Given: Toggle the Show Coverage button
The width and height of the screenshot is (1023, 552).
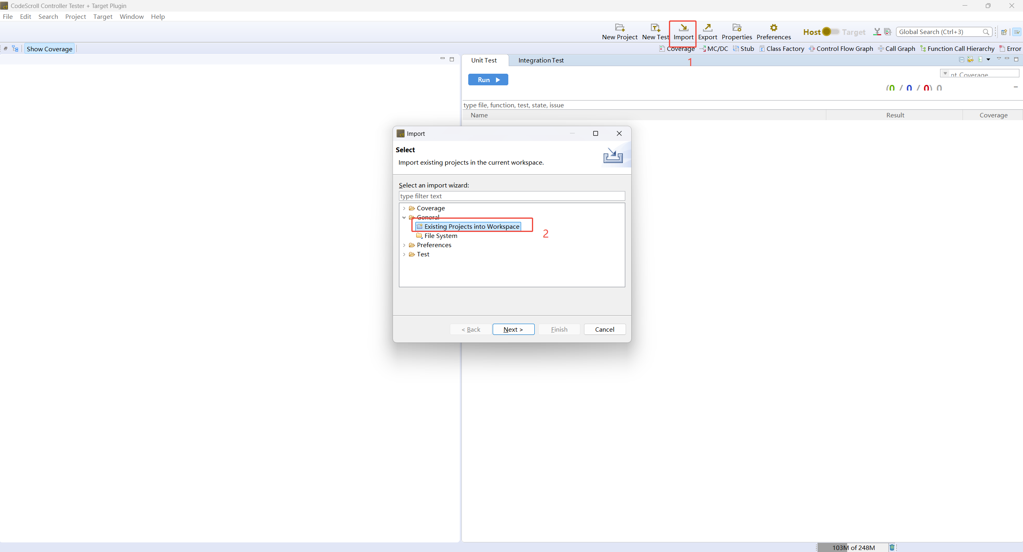Looking at the screenshot, I should 49,49.
